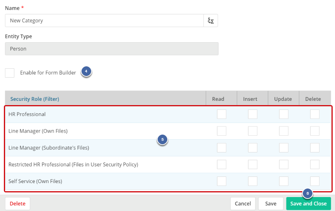Check Update for Line Manager (Subordinate's Files)
This screenshot has height=211, width=335.
[x=284, y=148]
